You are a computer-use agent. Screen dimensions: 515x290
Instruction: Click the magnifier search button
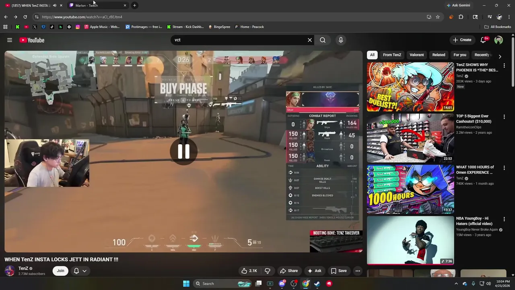[x=323, y=40]
